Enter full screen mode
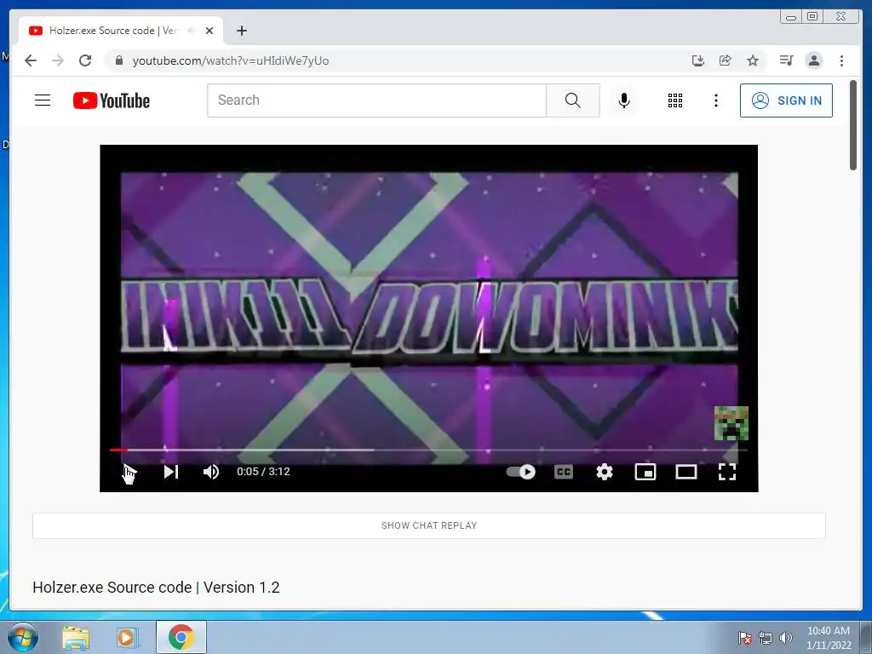 click(x=727, y=472)
